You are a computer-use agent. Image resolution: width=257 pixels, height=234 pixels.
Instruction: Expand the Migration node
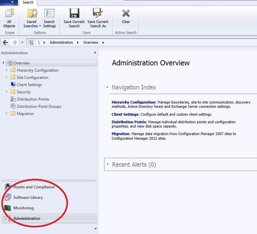7,113
